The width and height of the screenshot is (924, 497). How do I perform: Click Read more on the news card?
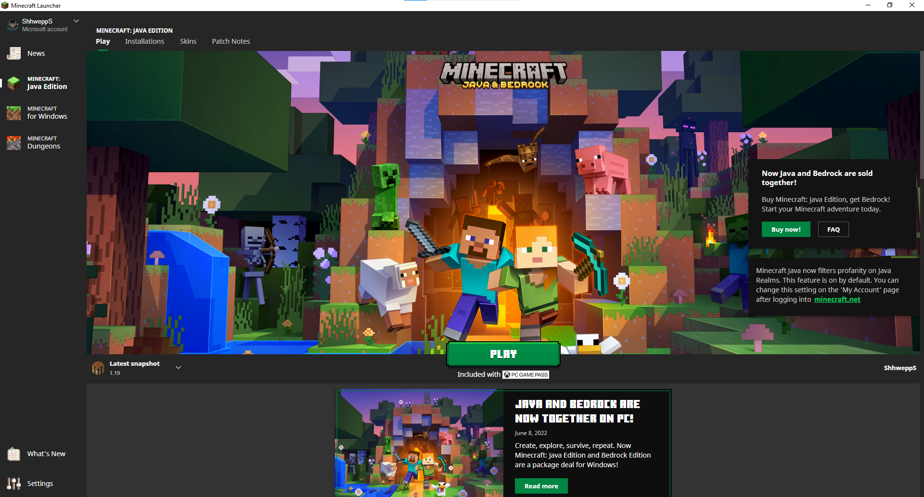[x=541, y=486]
